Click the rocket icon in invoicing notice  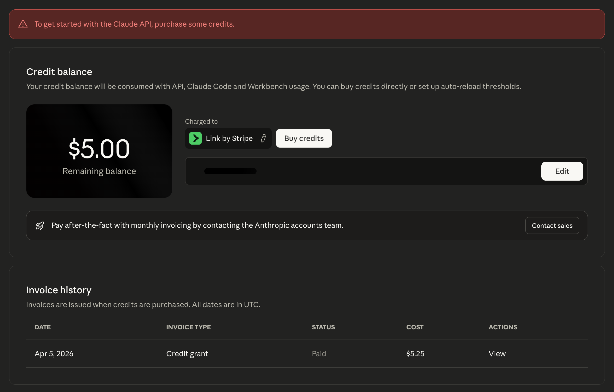click(40, 225)
